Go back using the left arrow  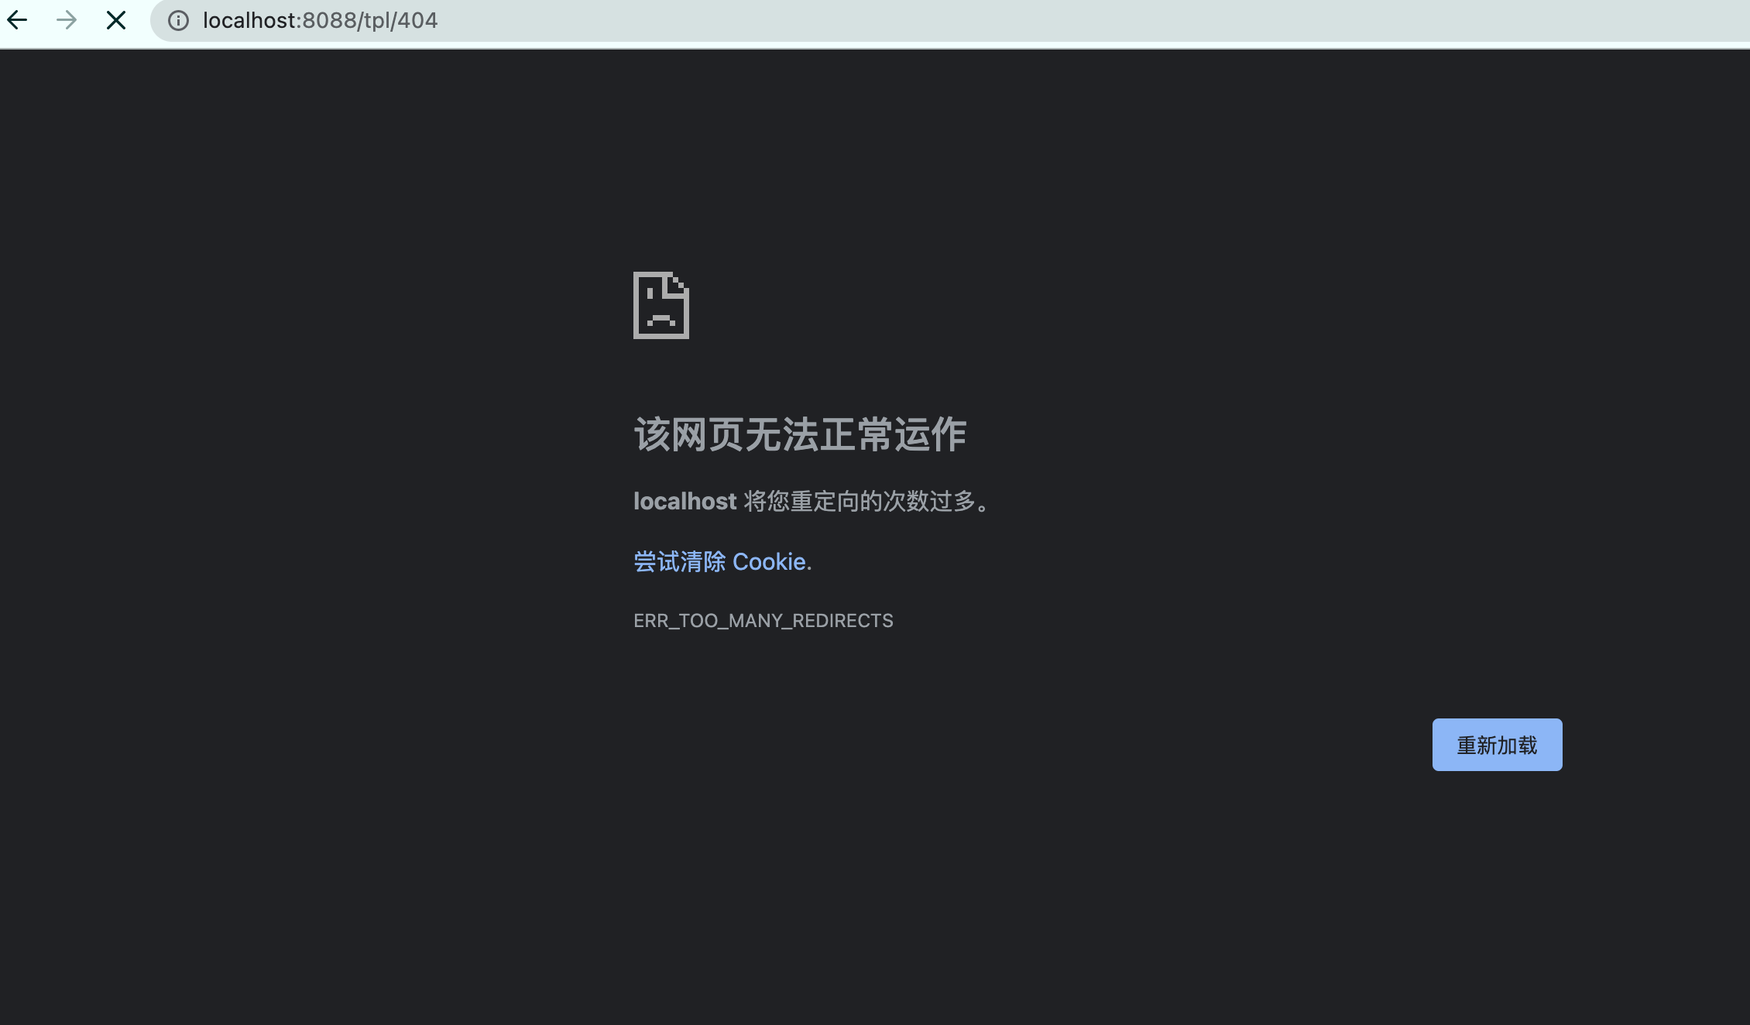pyautogui.click(x=17, y=20)
